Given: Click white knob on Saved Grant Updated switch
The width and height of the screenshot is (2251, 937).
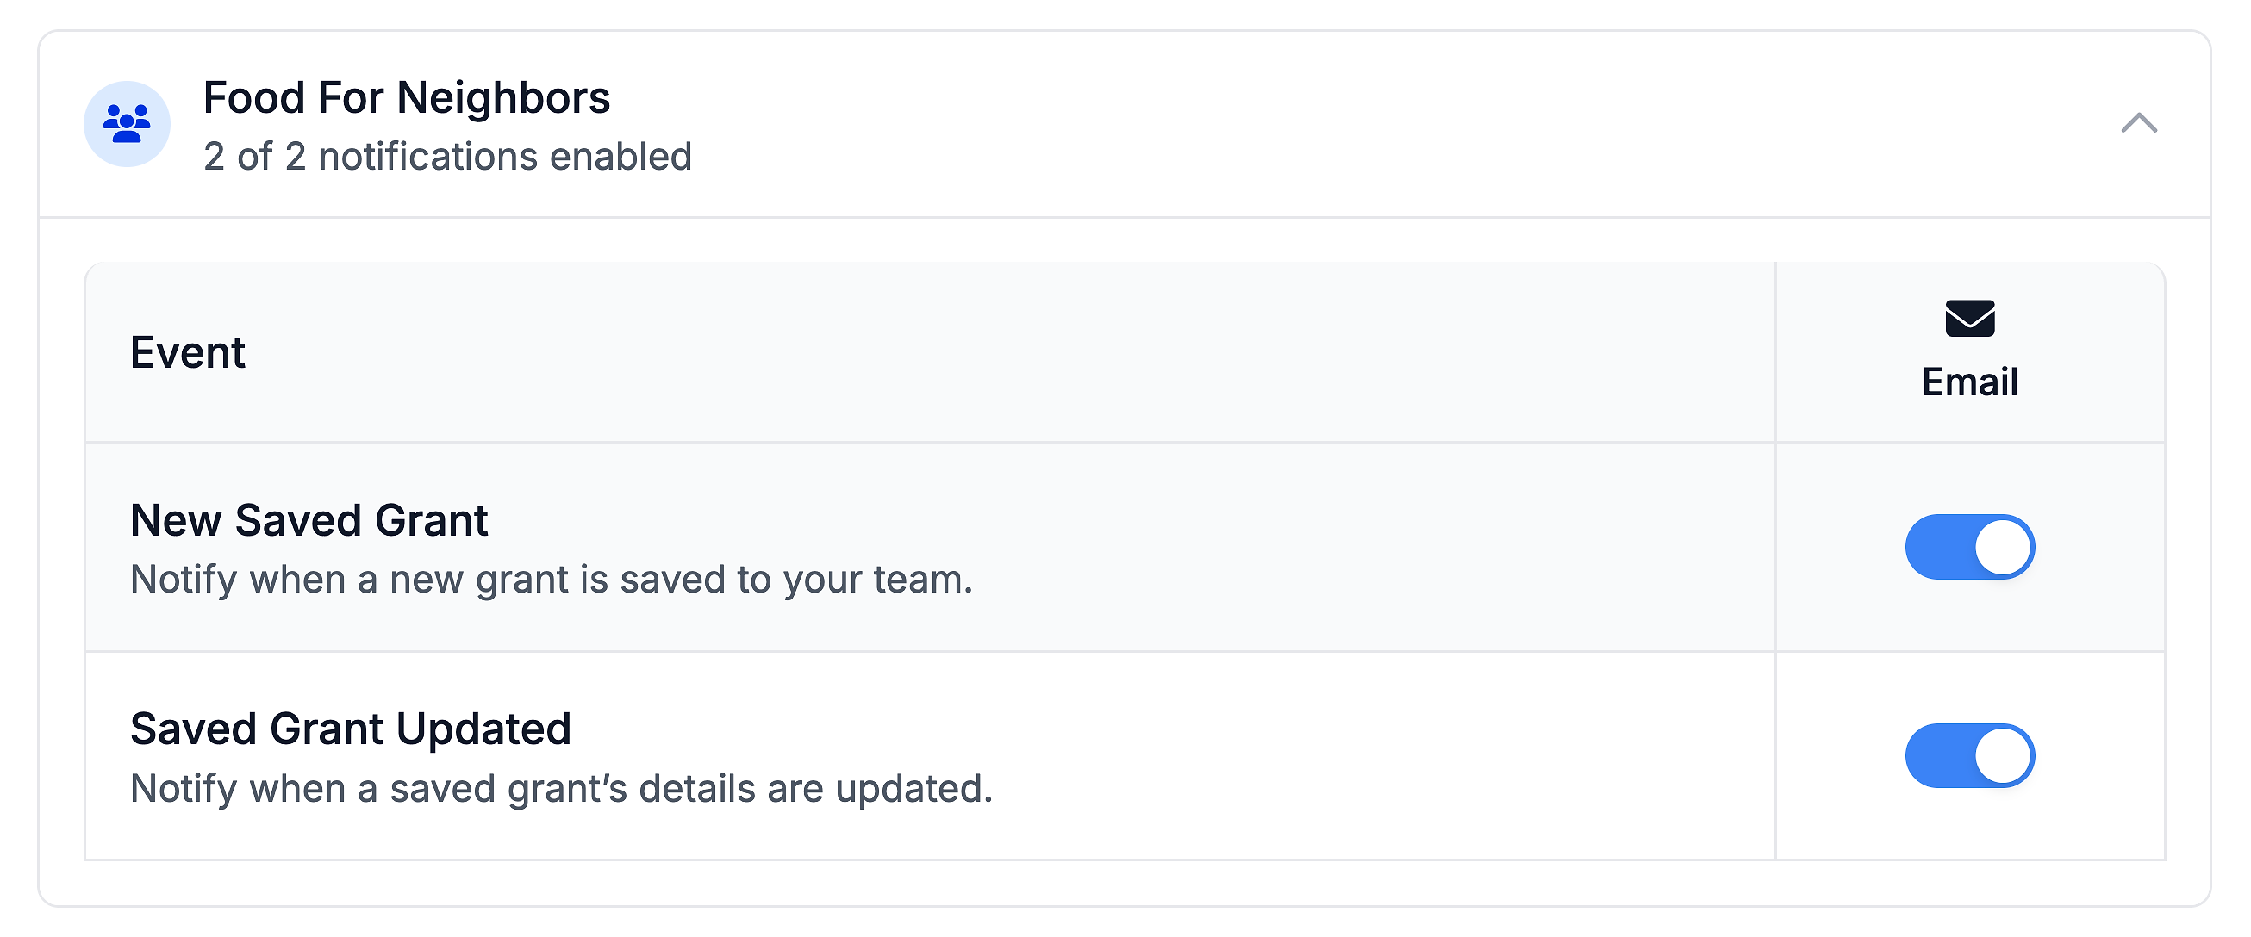Looking at the screenshot, I should [2003, 755].
